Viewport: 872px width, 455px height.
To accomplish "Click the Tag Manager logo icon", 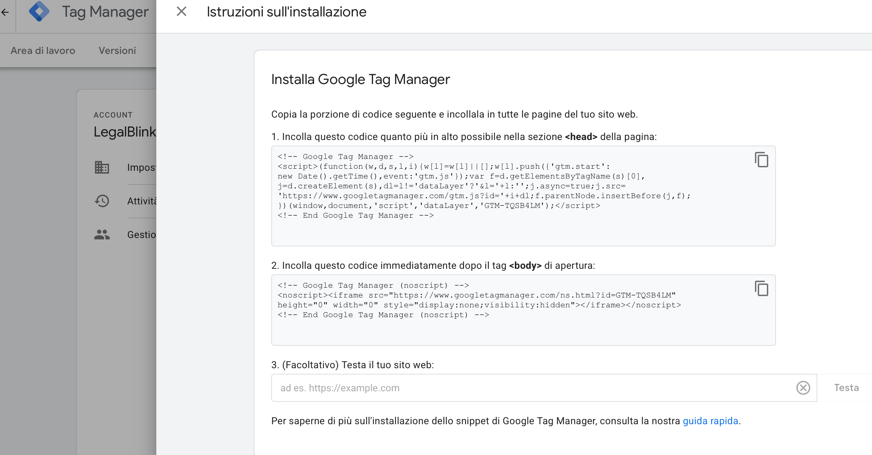I will (39, 11).
